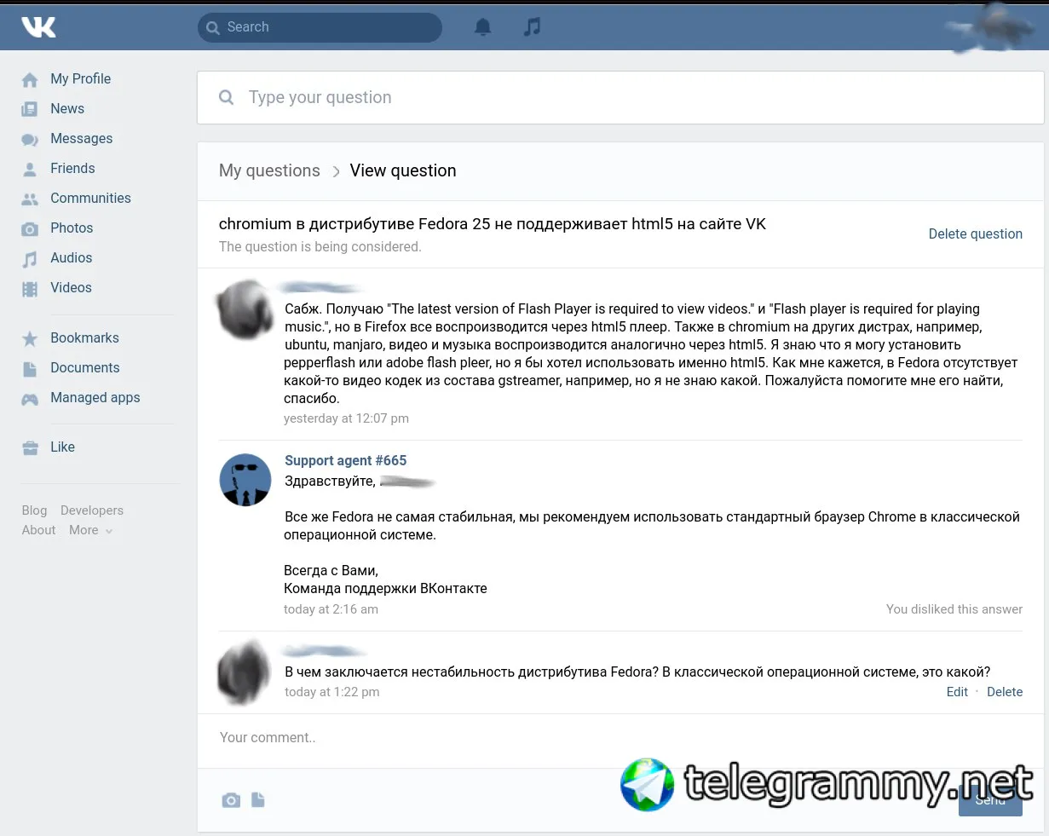This screenshot has width=1049, height=836.
Task: Click the Communities group icon
Action: pos(30,199)
